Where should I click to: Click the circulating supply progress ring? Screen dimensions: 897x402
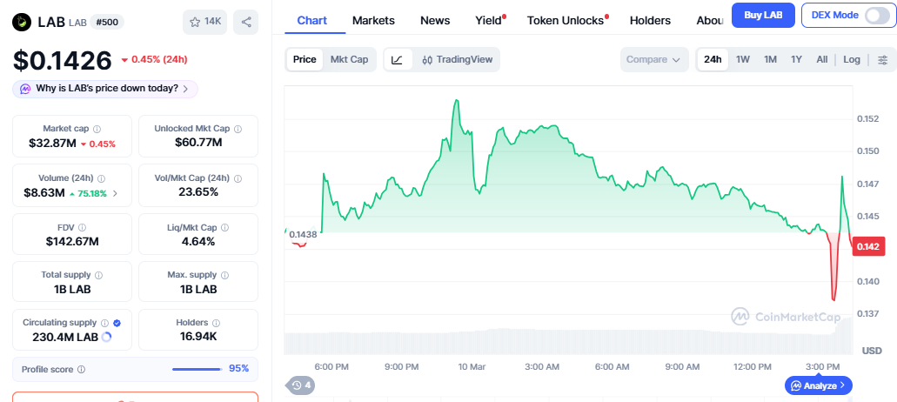106,338
